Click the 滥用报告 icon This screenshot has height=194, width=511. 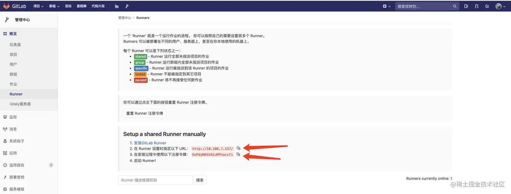coord(5,165)
